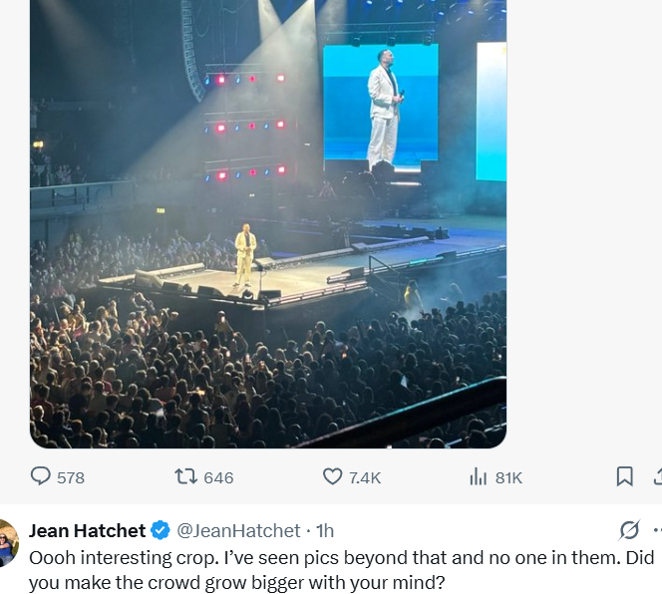Image resolution: width=662 pixels, height=594 pixels.
Task: Click the 1h timestamp on the reply
Action: point(325,530)
